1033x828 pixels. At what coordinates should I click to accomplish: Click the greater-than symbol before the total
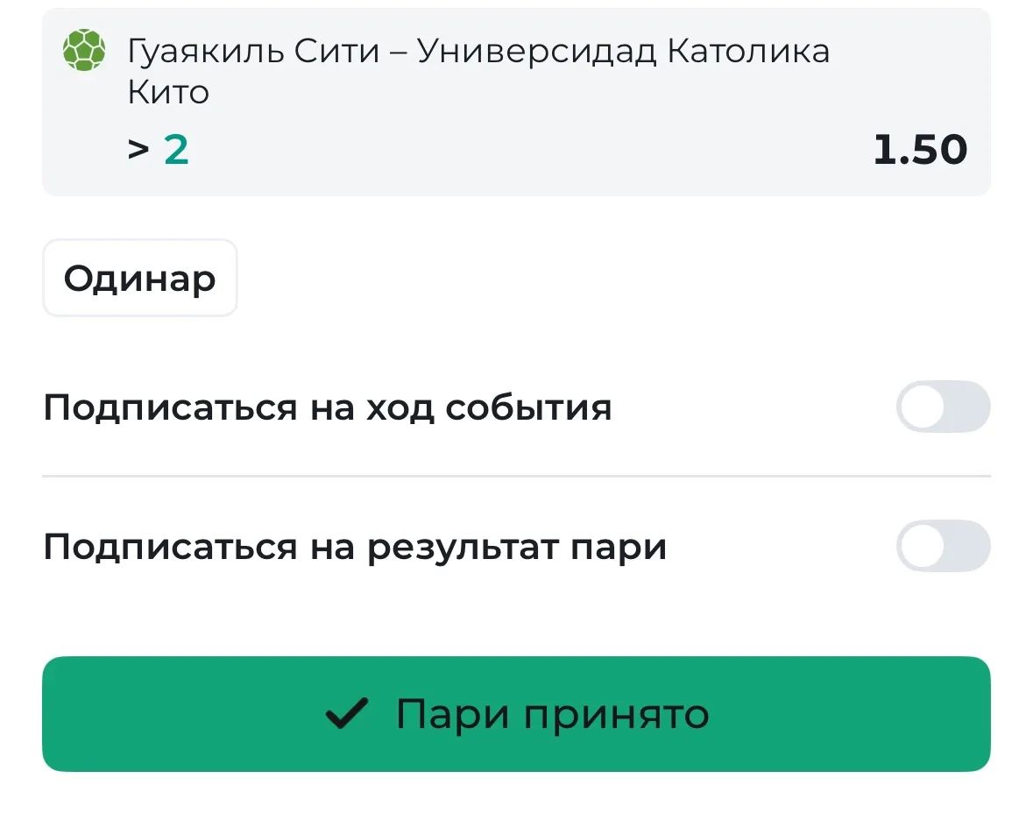(x=138, y=150)
